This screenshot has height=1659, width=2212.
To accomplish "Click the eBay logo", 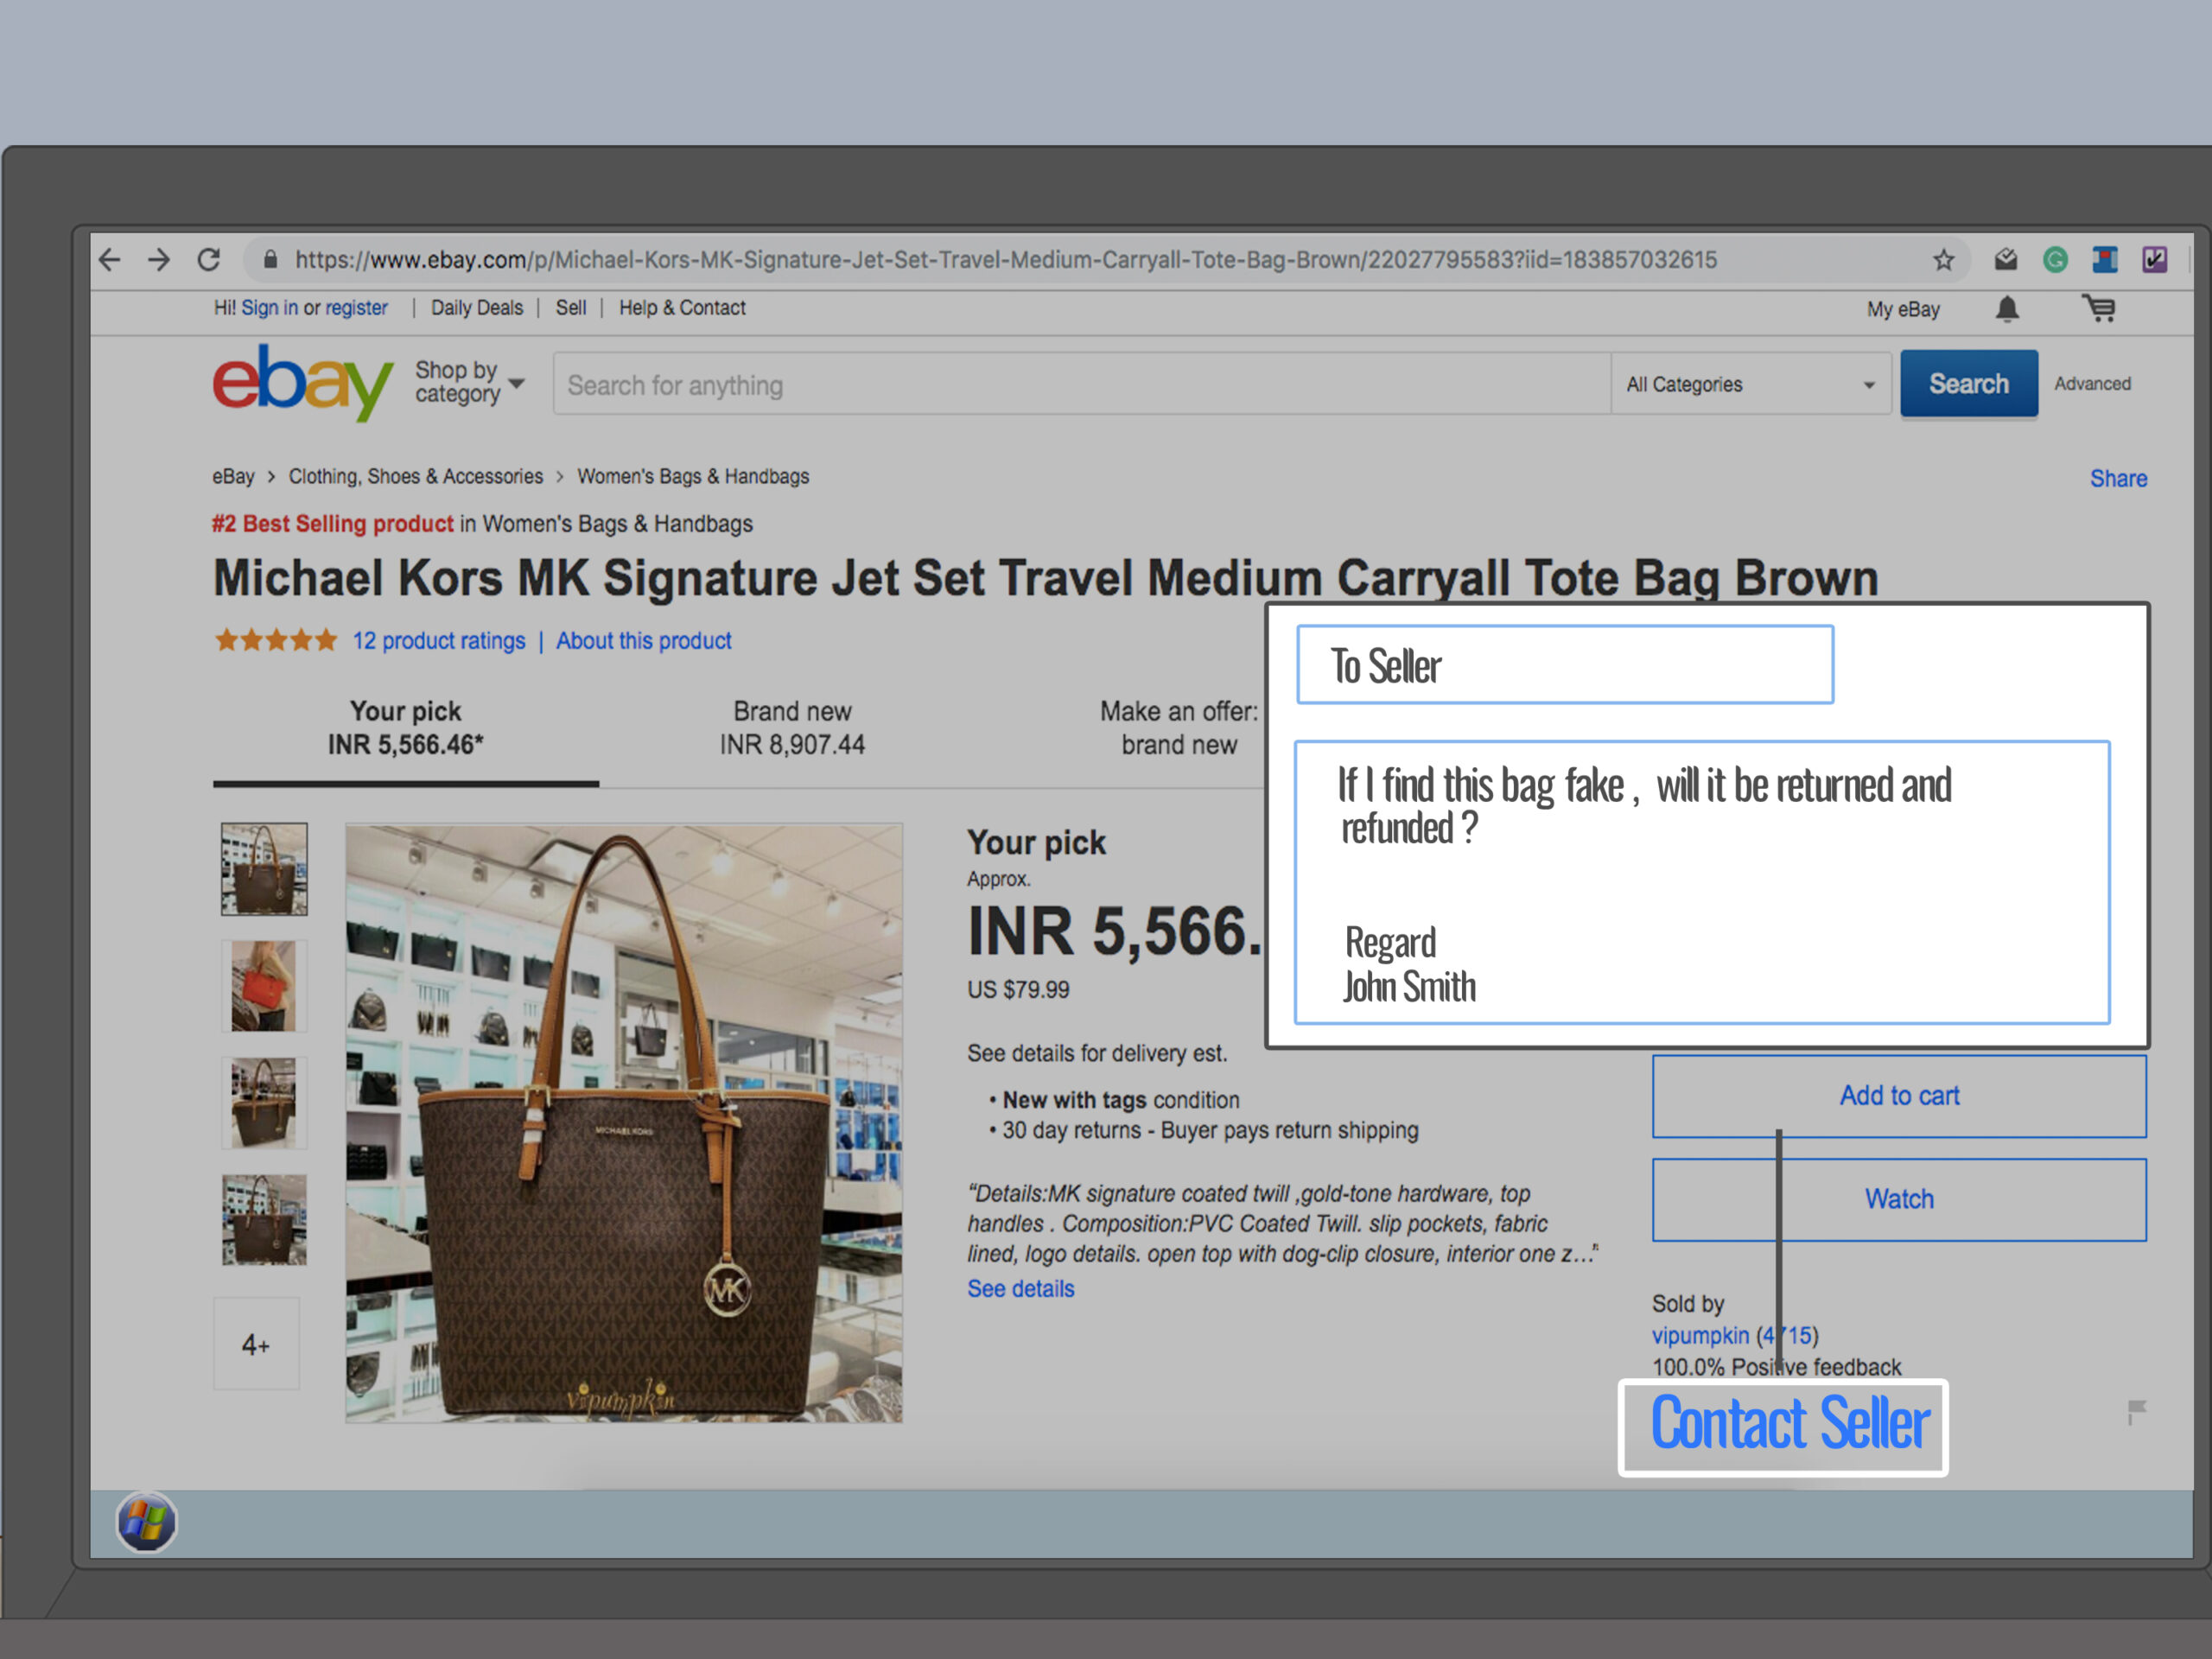I will click(x=302, y=383).
